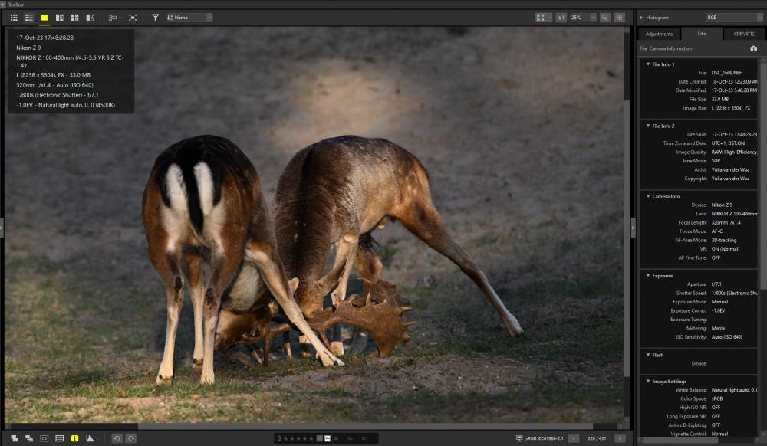
Task: Click the x1 100% zoom button
Action: pyautogui.click(x=561, y=18)
